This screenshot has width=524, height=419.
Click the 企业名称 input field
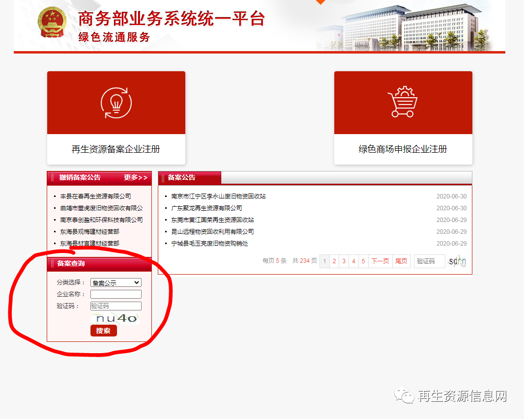click(x=116, y=294)
